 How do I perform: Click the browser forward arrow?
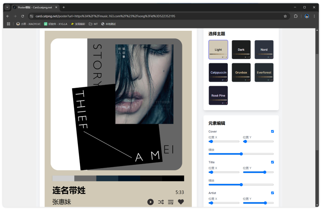pos(15,16)
